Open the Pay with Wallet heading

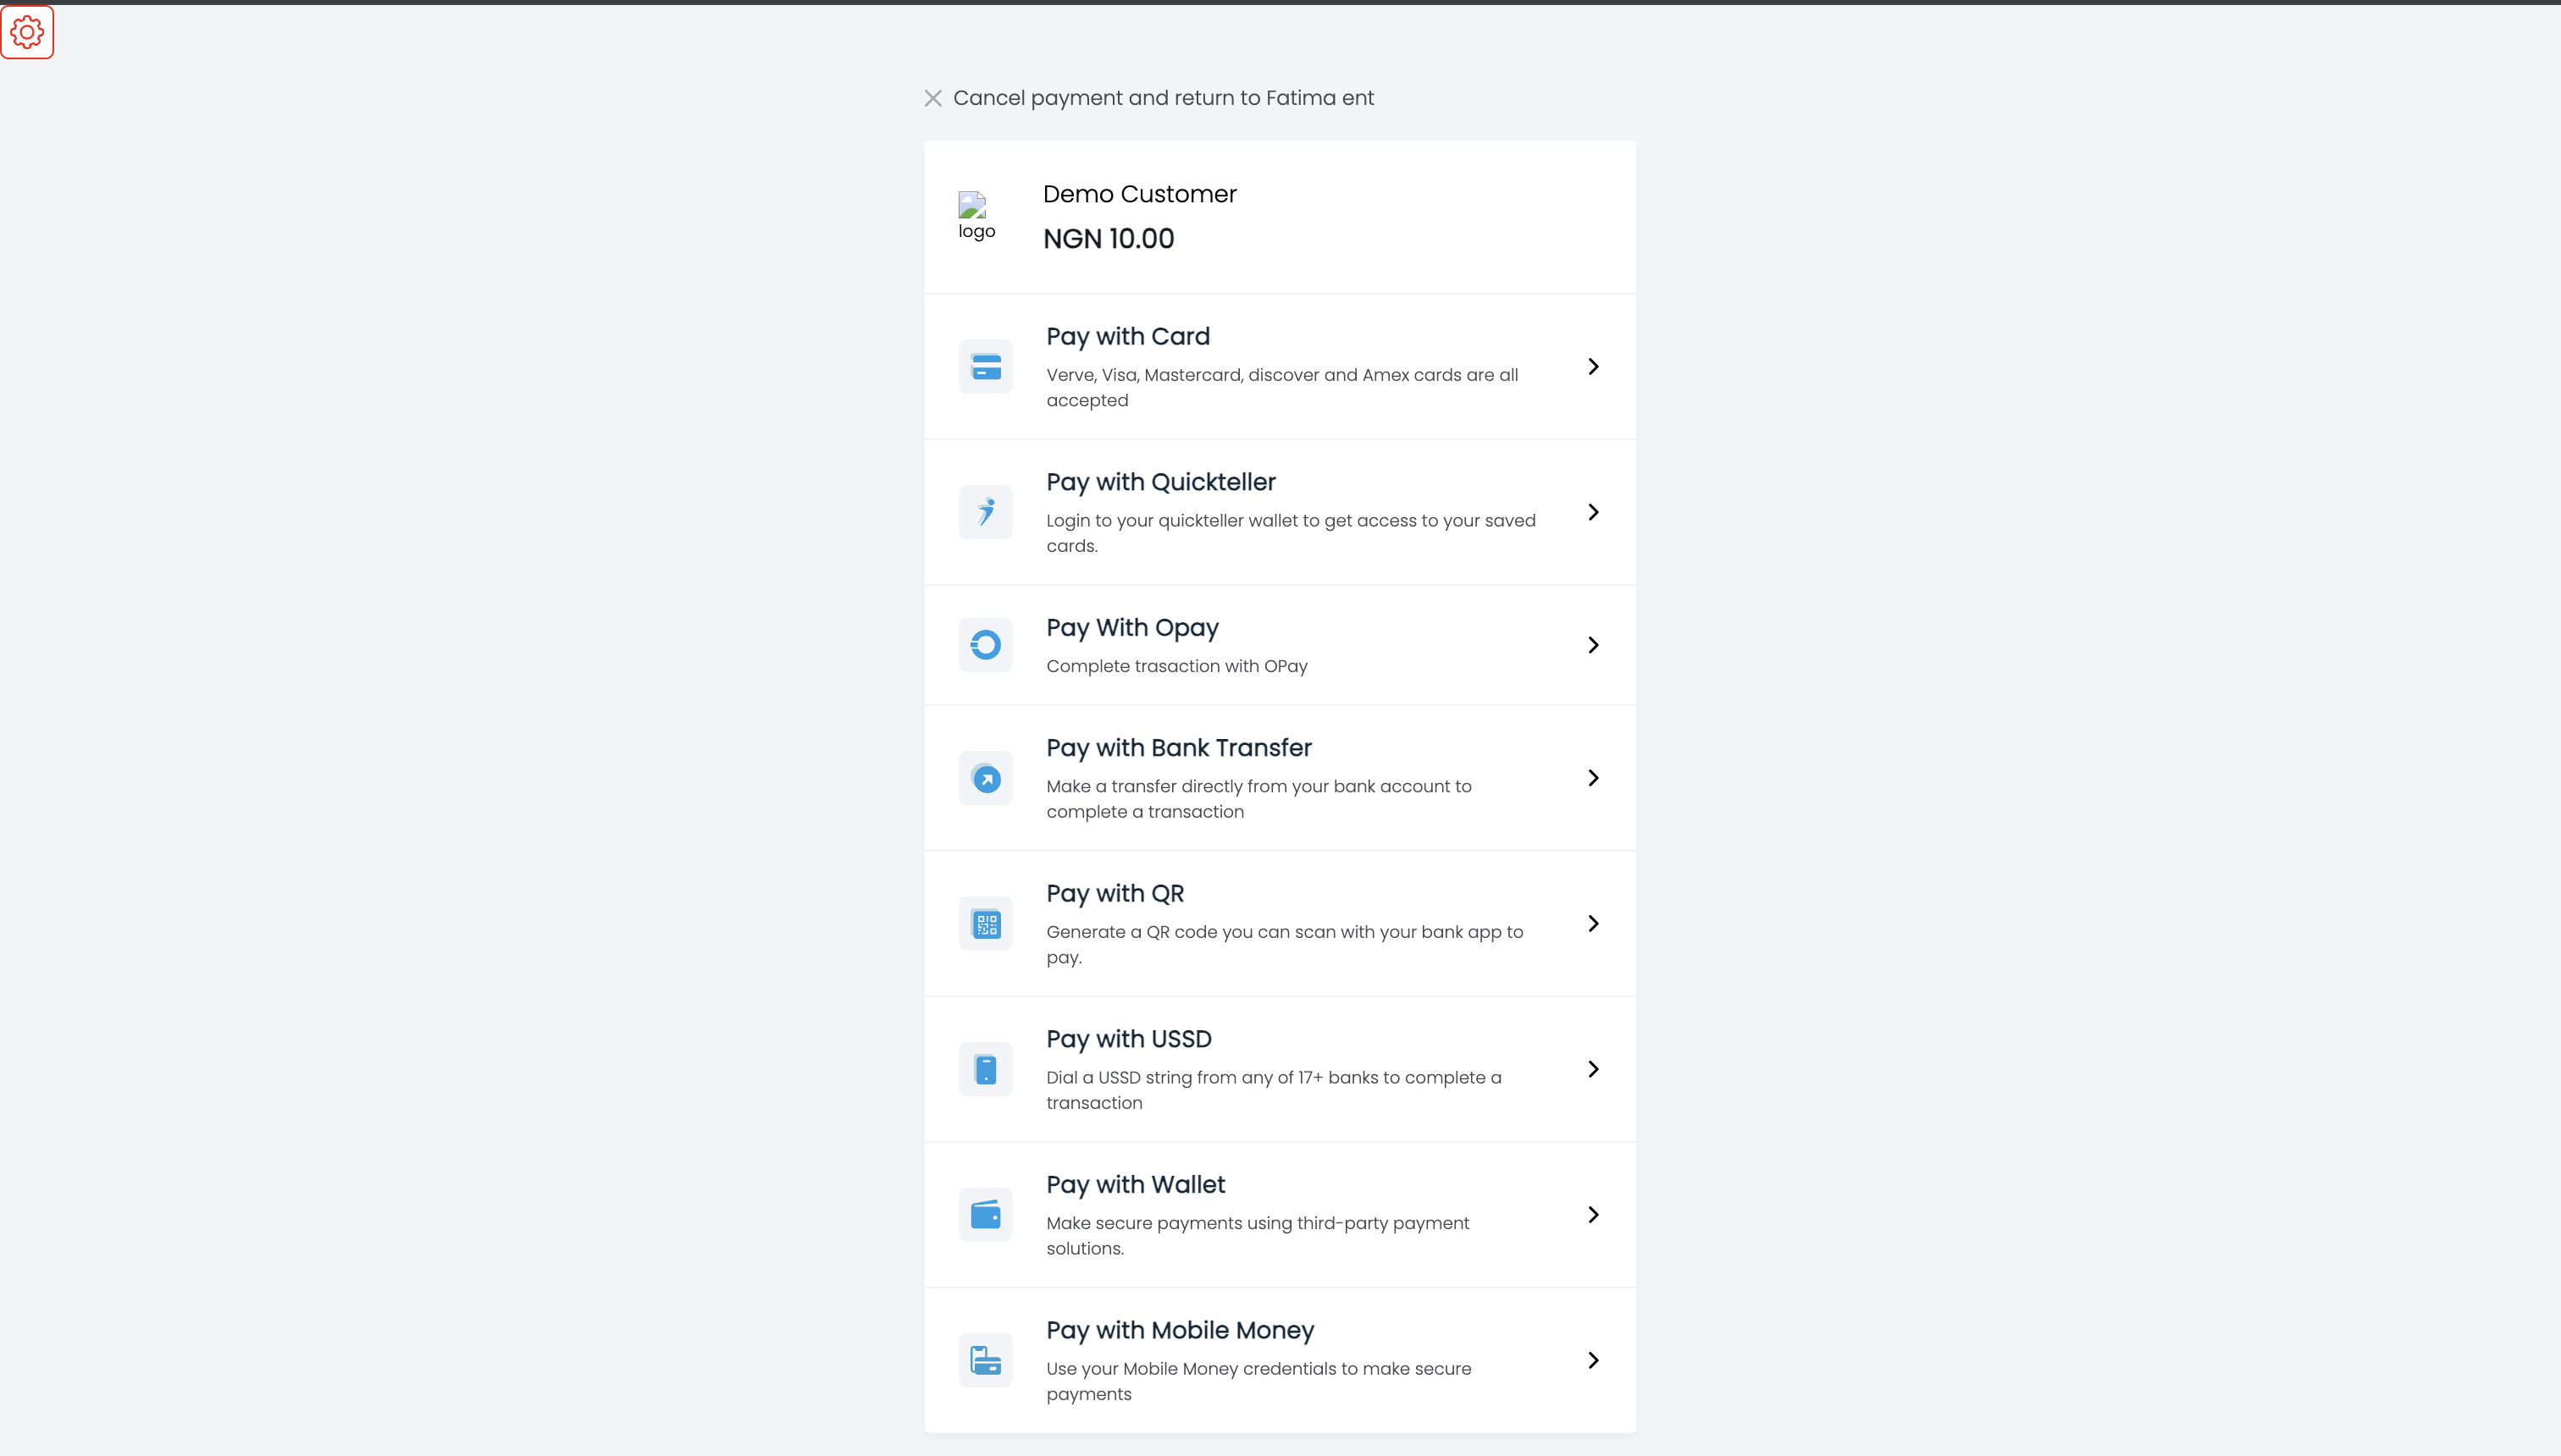pos(1136,1185)
